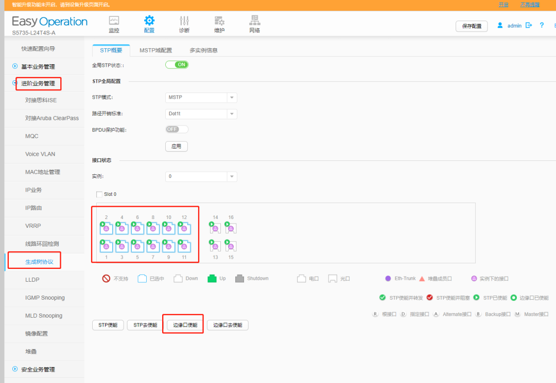Open the 路径开销标准 Dot1t dropdown
Image resolution: width=556 pixels, height=383 pixels.
click(201, 114)
